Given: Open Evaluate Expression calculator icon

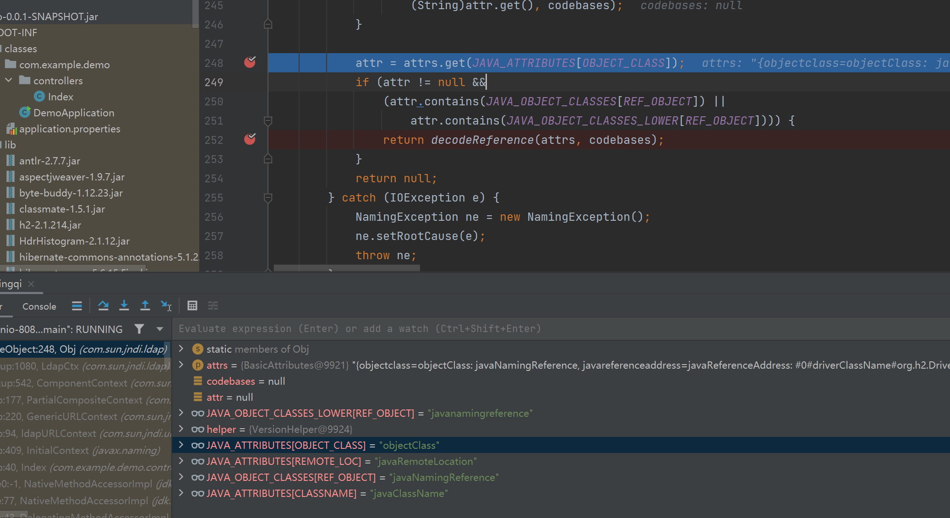Looking at the screenshot, I should click(x=192, y=305).
